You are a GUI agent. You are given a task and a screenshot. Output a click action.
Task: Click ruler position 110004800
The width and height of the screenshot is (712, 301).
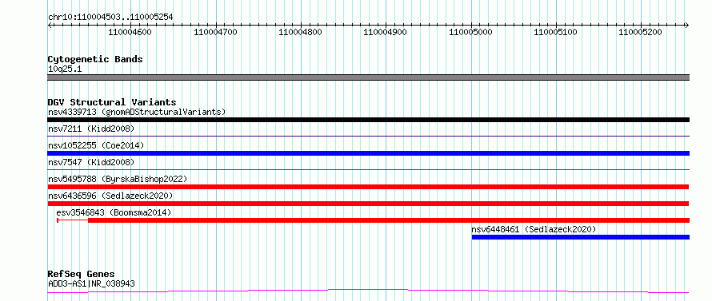tap(300, 32)
